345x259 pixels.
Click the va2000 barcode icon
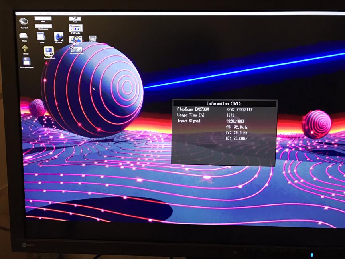[x=93, y=38]
